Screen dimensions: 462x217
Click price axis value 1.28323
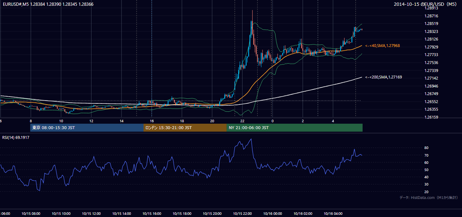[431, 31]
